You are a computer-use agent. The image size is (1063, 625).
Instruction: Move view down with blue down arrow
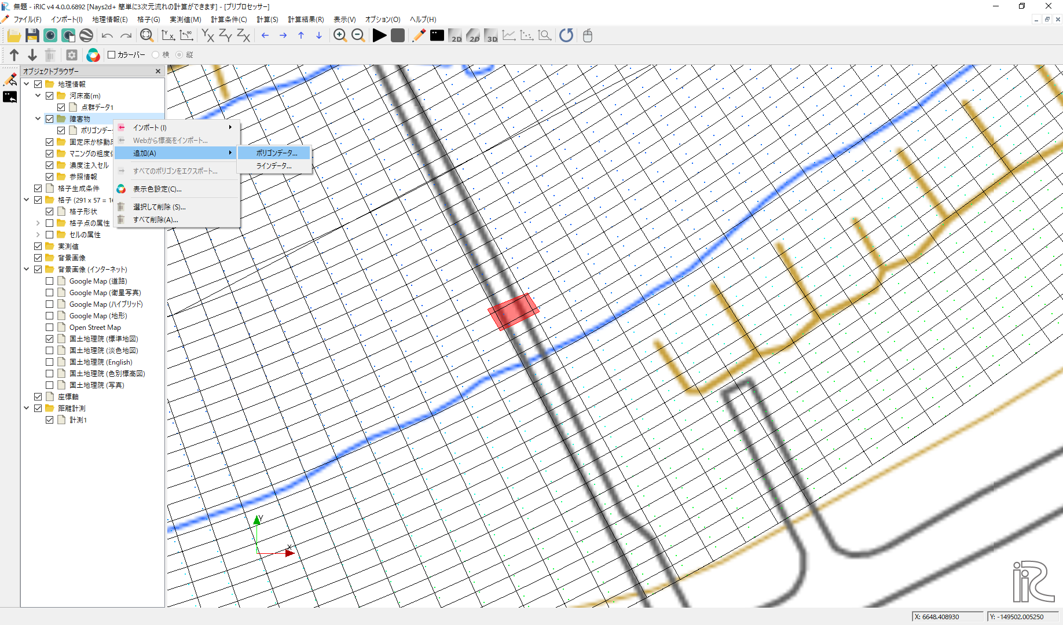[318, 36]
